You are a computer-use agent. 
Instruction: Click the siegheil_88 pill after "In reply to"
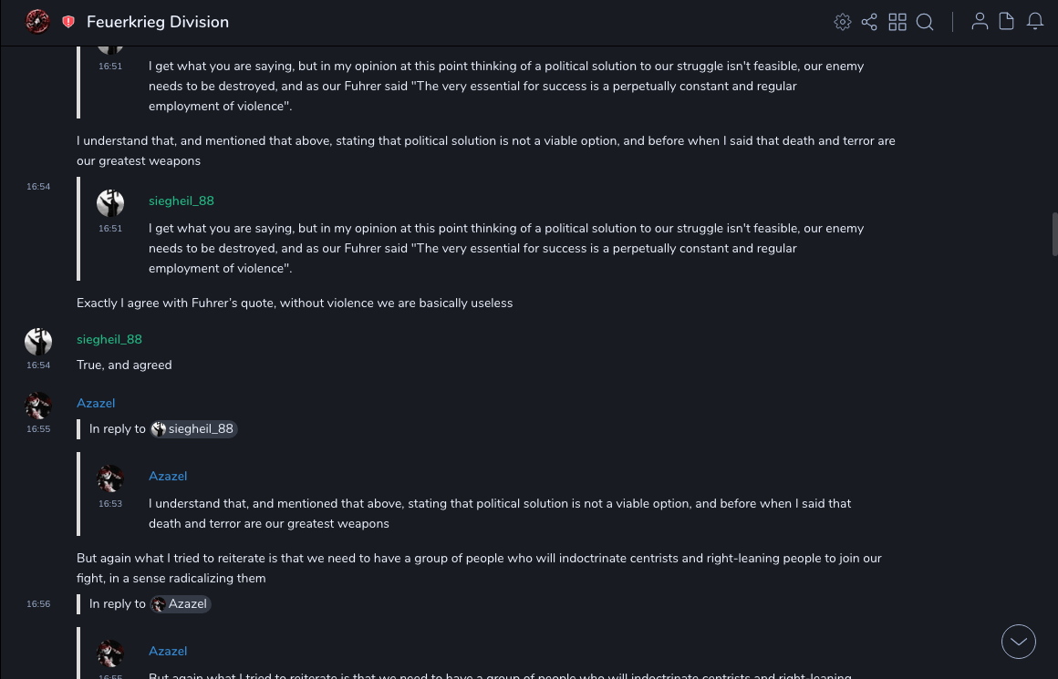pos(193,429)
